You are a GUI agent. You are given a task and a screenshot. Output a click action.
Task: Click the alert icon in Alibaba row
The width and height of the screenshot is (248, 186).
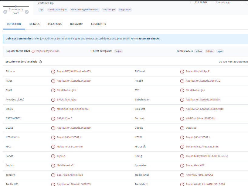pos(53,72)
